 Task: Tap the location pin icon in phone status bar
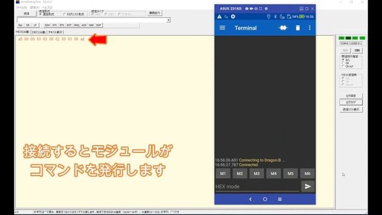pyautogui.click(x=269, y=17)
